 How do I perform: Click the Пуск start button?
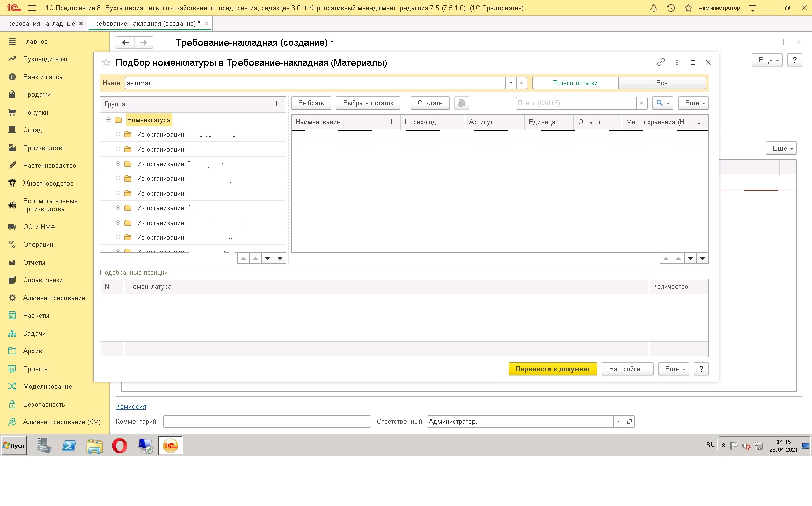(14, 446)
